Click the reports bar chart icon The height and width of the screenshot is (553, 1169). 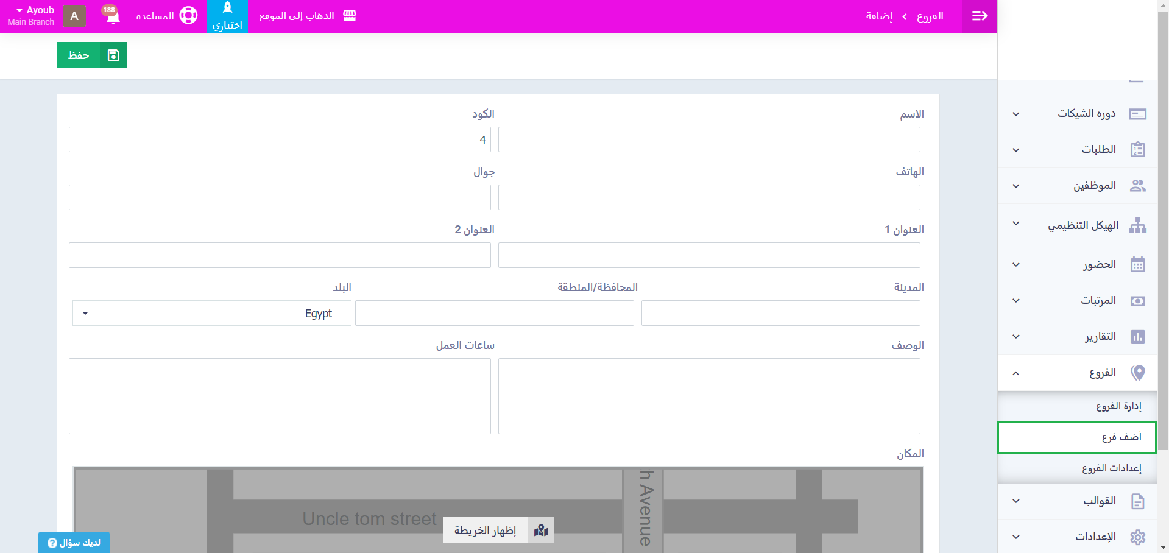coord(1137,337)
